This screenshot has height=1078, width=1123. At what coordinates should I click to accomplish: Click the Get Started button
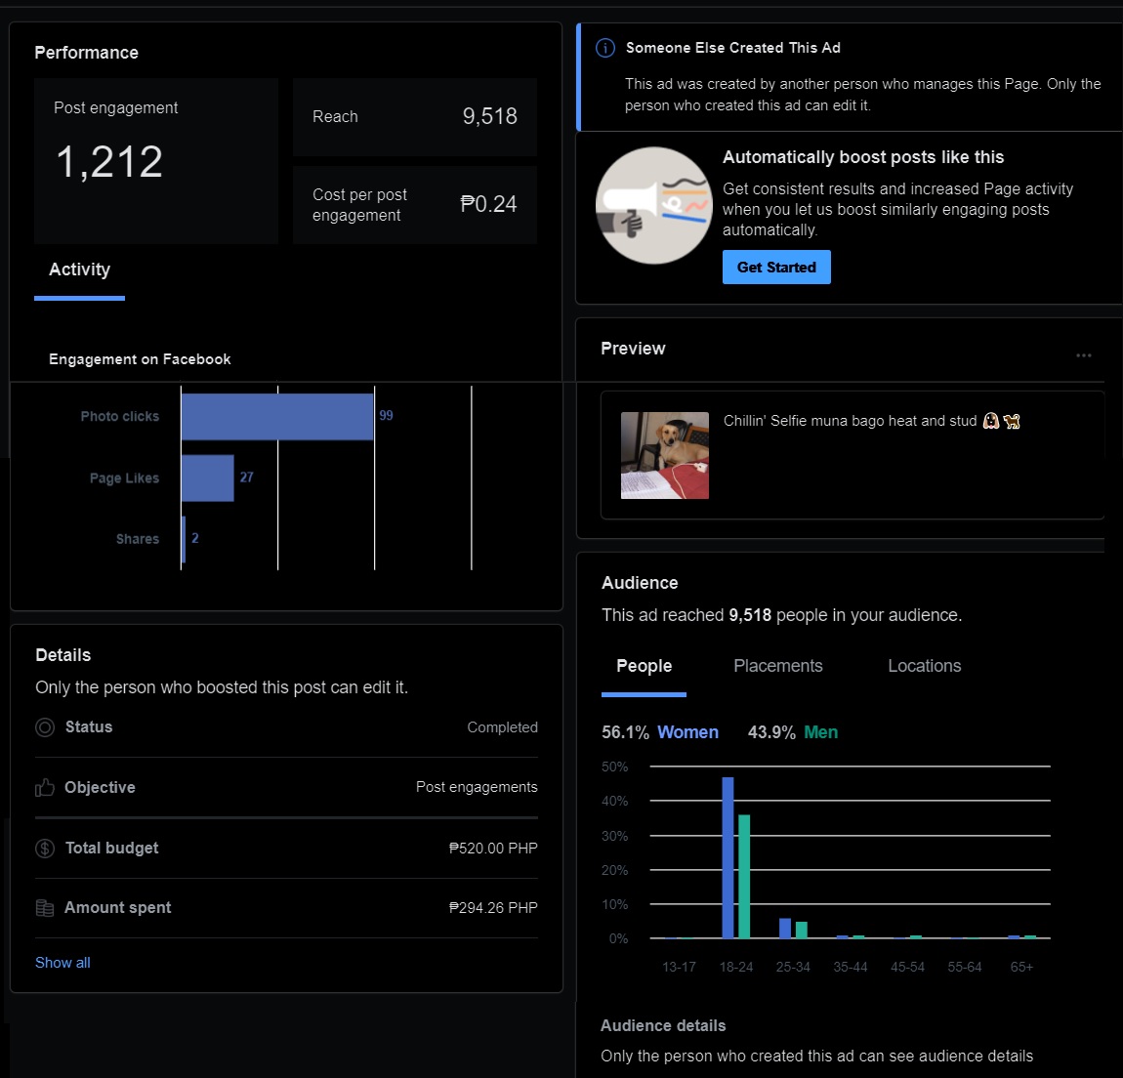[776, 268]
